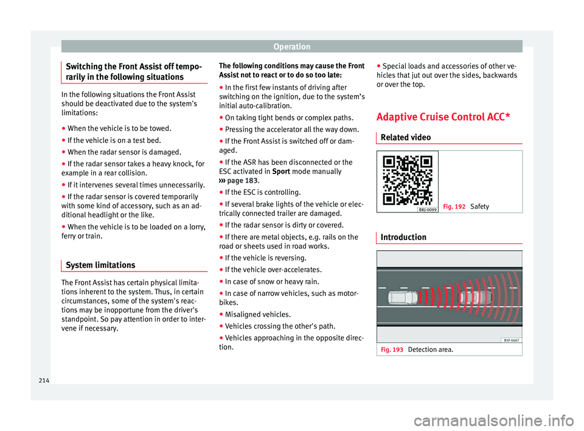The image size is (584, 431).
Task: Select the bold word "Sport" in ESC bullet
Action: 281,172
